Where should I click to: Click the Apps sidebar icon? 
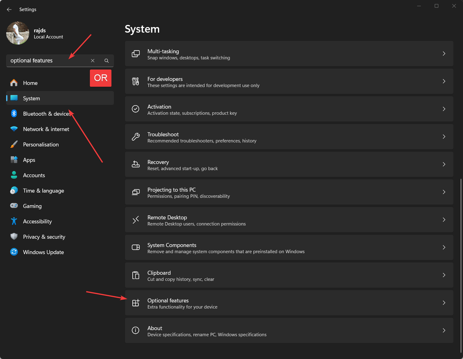tap(14, 160)
